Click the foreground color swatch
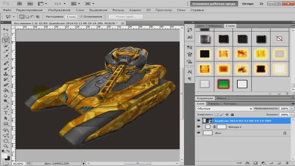The height and width of the screenshot is (166, 295). [4, 156]
